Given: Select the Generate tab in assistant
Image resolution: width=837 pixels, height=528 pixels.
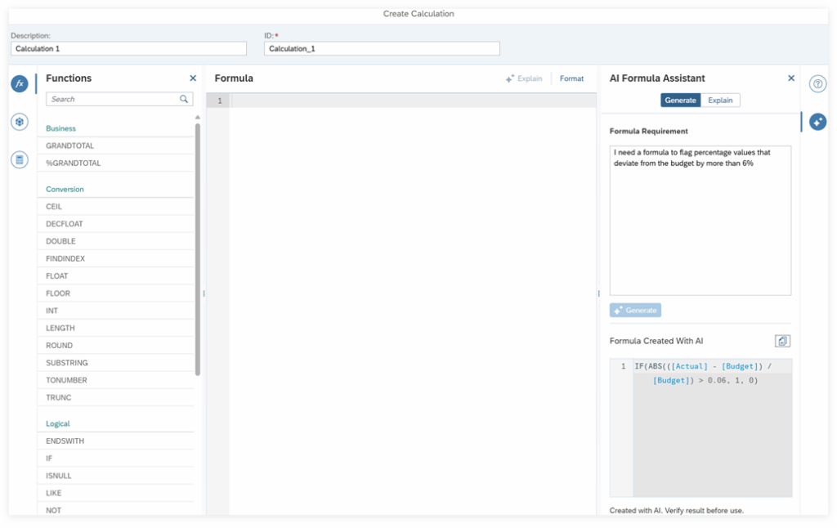Looking at the screenshot, I should 680,100.
